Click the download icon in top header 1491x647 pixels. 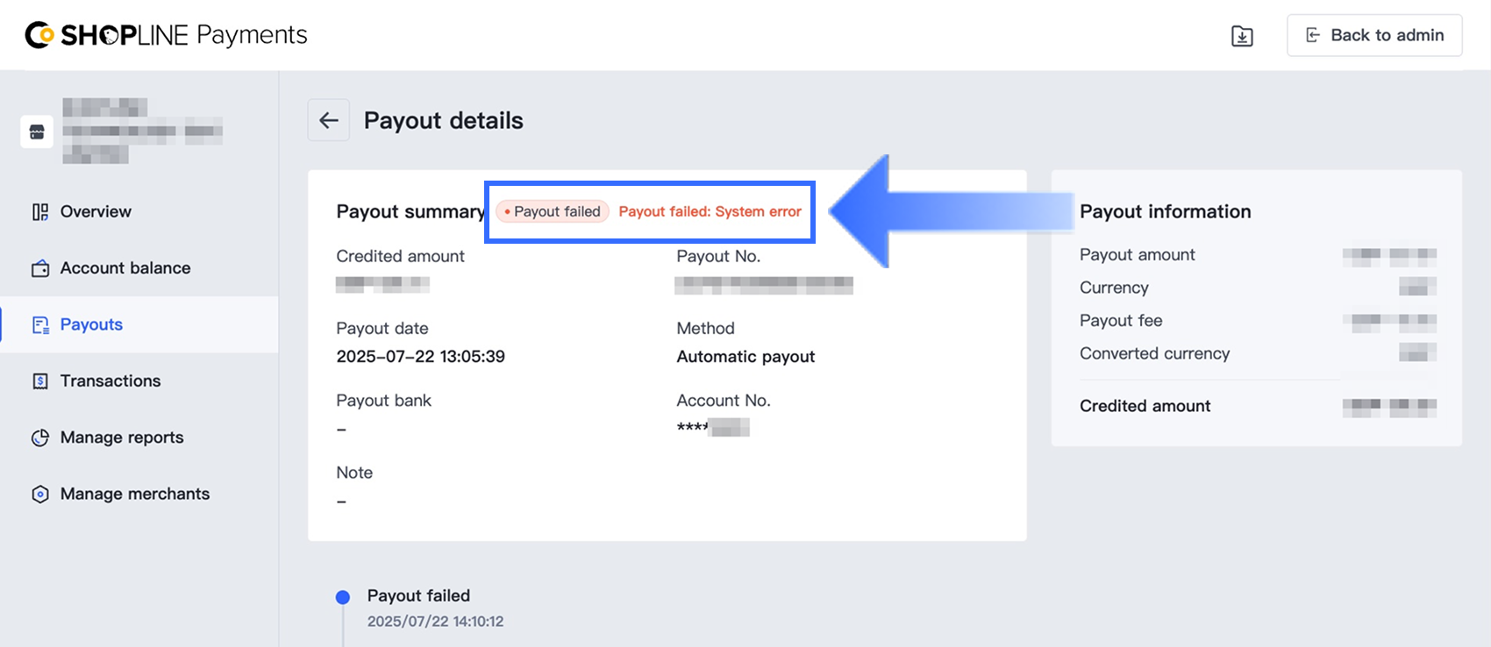tap(1242, 36)
